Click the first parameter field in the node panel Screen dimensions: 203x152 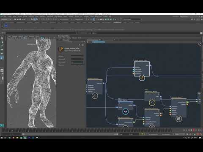tap(77, 56)
